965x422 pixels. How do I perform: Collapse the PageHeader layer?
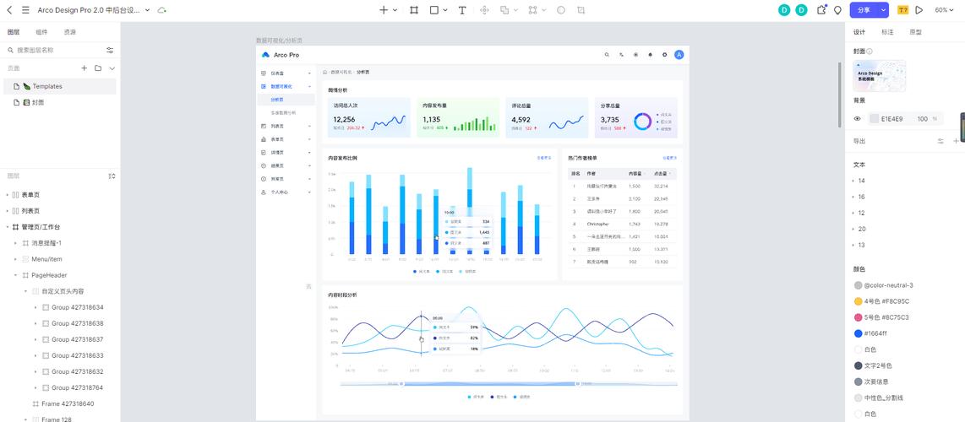(15, 275)
